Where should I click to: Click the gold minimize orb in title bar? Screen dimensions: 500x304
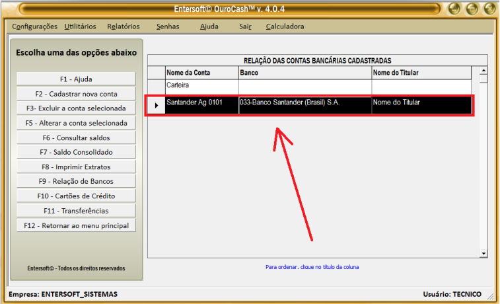click(454, 9)
